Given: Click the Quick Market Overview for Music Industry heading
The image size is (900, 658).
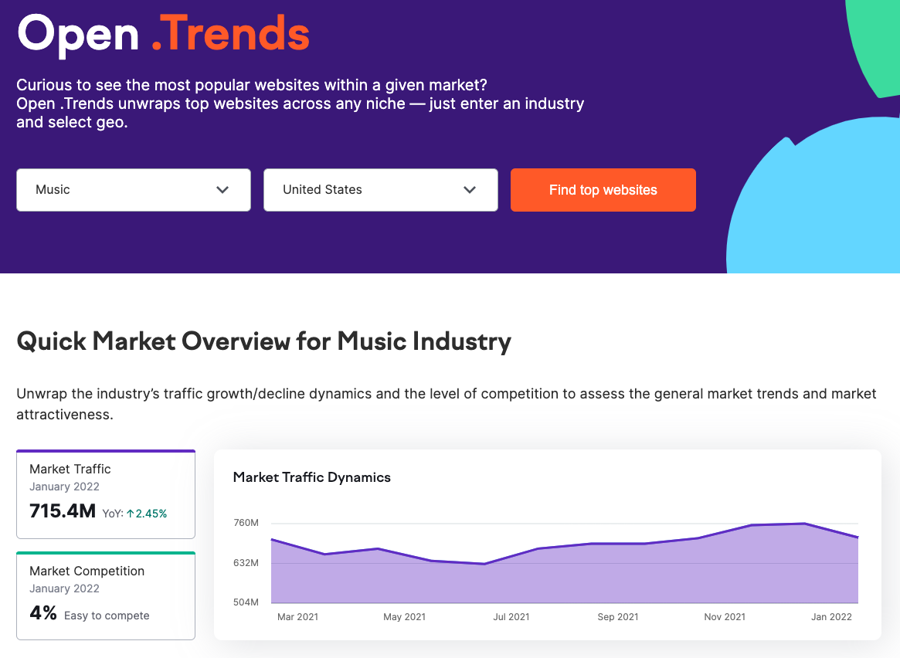Looking at the screenshot, I should 264,341.
